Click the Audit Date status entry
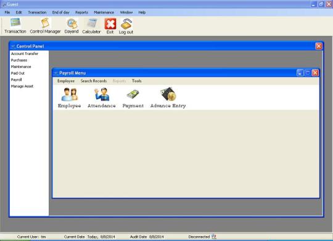This screenshot has width=333, height=241. pyautogui.click(x=147, y=237)
